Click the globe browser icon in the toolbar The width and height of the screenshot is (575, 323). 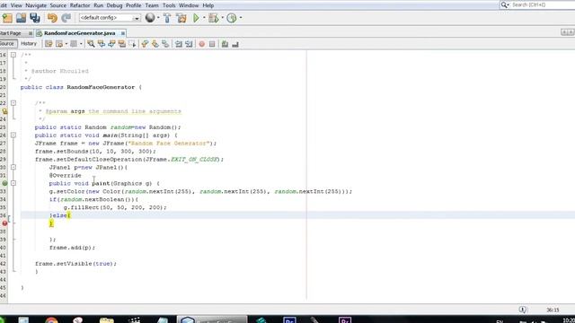[x=150, y=18]
